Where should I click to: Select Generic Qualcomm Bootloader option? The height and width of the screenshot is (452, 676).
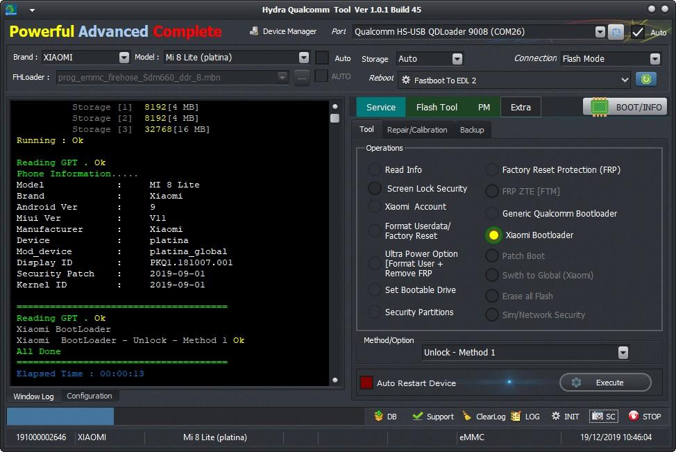point(491,213)
